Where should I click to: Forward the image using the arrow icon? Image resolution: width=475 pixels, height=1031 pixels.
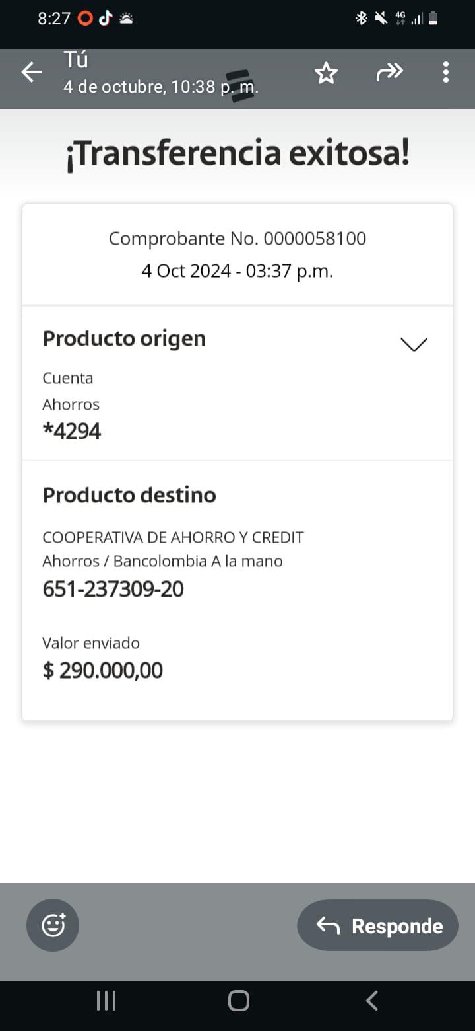[389, 71]
